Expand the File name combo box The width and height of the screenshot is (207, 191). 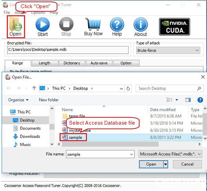click(131, 154)
